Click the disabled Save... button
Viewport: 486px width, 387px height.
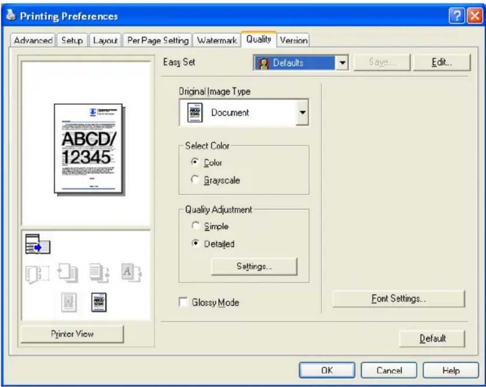coord(382,62)
